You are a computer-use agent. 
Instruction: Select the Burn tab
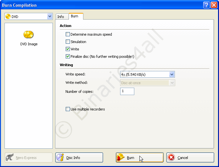click(x=76, y=16)
